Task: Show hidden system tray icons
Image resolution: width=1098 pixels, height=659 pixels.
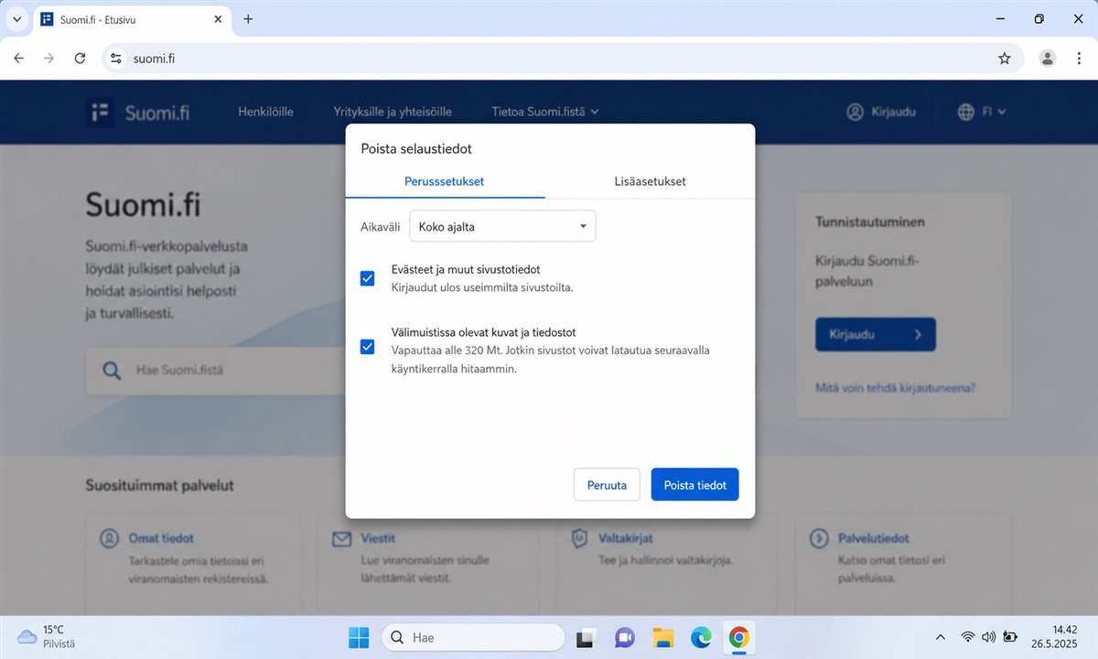Action: pyautogui.click(x=941, y=637)
